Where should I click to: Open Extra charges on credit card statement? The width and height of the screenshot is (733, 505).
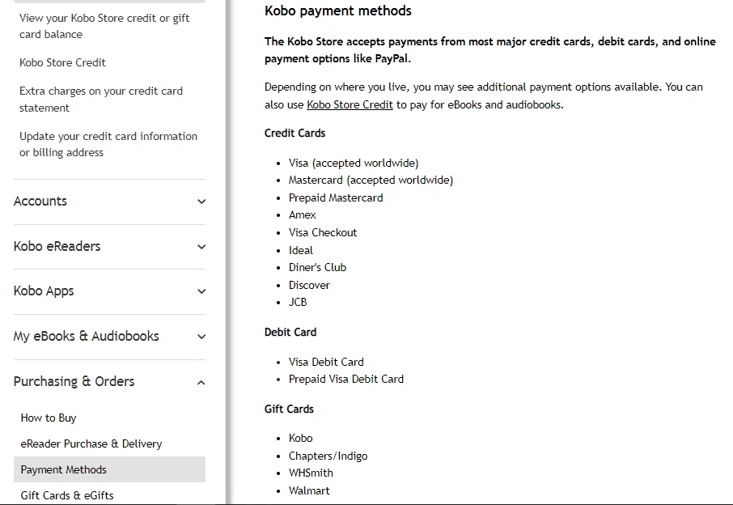coord(101,100)
